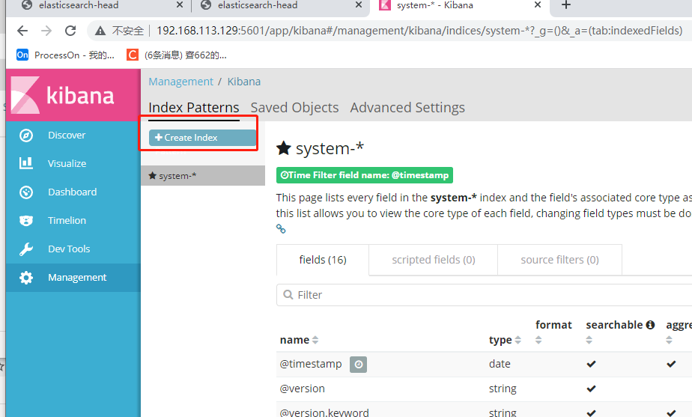The image size is (692, 417).
Task: Open the Management gear icon
Action: (26, 278)
